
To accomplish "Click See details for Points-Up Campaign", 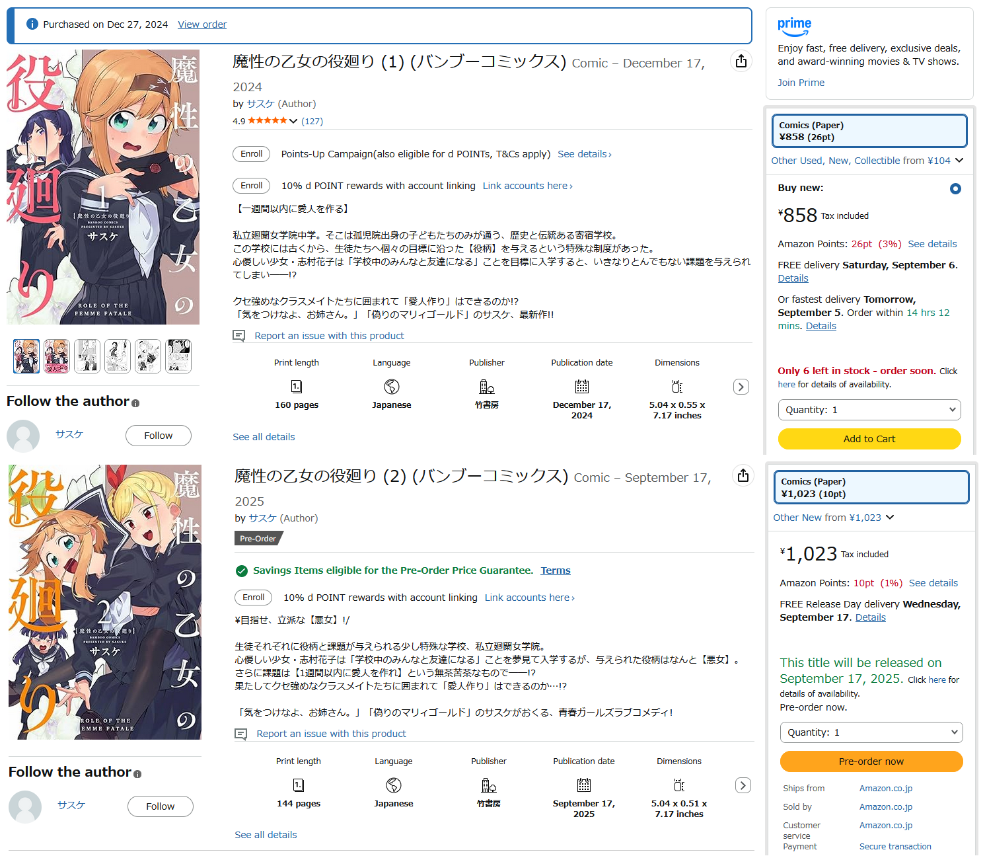I will click(x=585, y=154).
